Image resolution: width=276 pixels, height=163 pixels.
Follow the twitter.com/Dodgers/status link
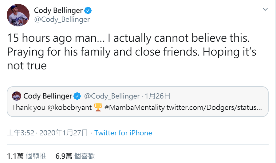[x=214, y=108]
